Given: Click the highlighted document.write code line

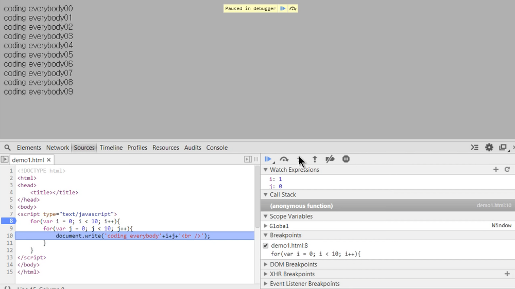Looking at the screenshot, I should (134, 236).
